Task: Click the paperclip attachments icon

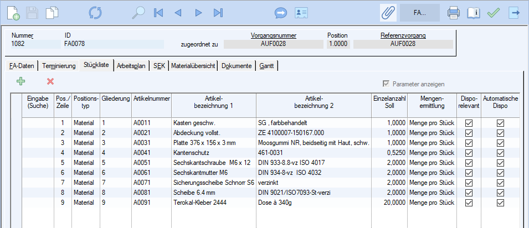Action: (388, 12)
